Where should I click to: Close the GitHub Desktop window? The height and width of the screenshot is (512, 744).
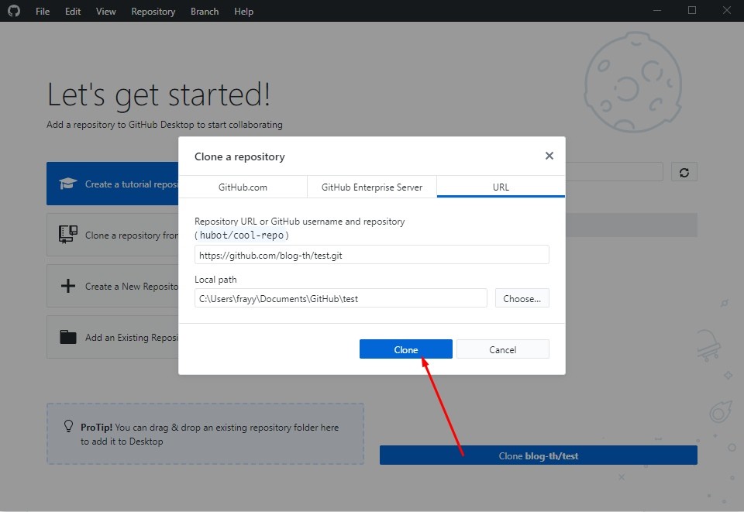pyautogui.click(x=726, y=10)
